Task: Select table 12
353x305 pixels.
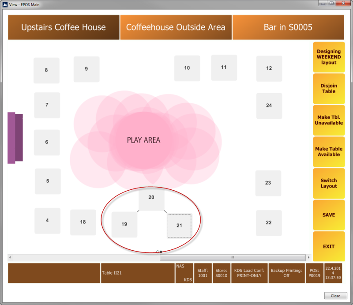Action: [x=269, y=68]
